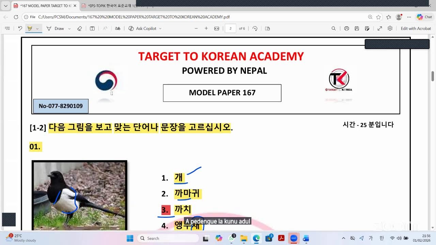
Task: Open highlight color dropdown arrow
Action: [x=37, y=29]
